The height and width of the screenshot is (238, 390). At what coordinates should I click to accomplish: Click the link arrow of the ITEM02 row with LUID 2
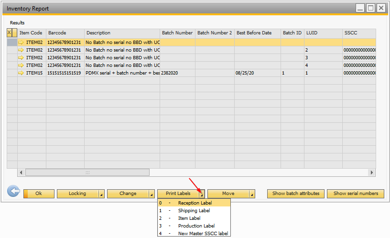tap(21, 50)
